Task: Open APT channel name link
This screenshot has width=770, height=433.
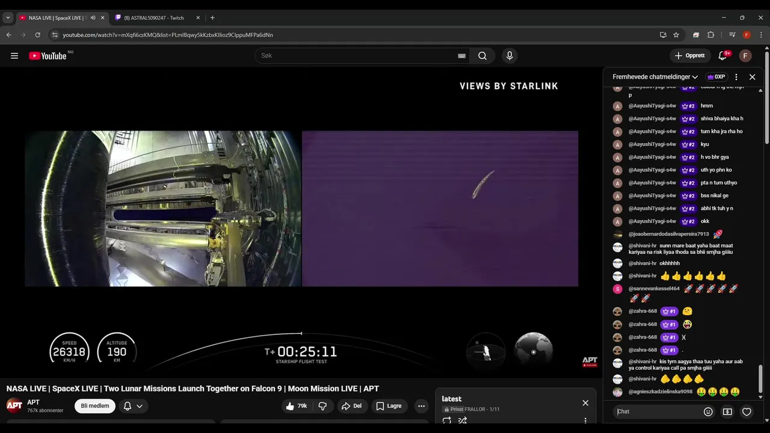Action: (33, 402)
